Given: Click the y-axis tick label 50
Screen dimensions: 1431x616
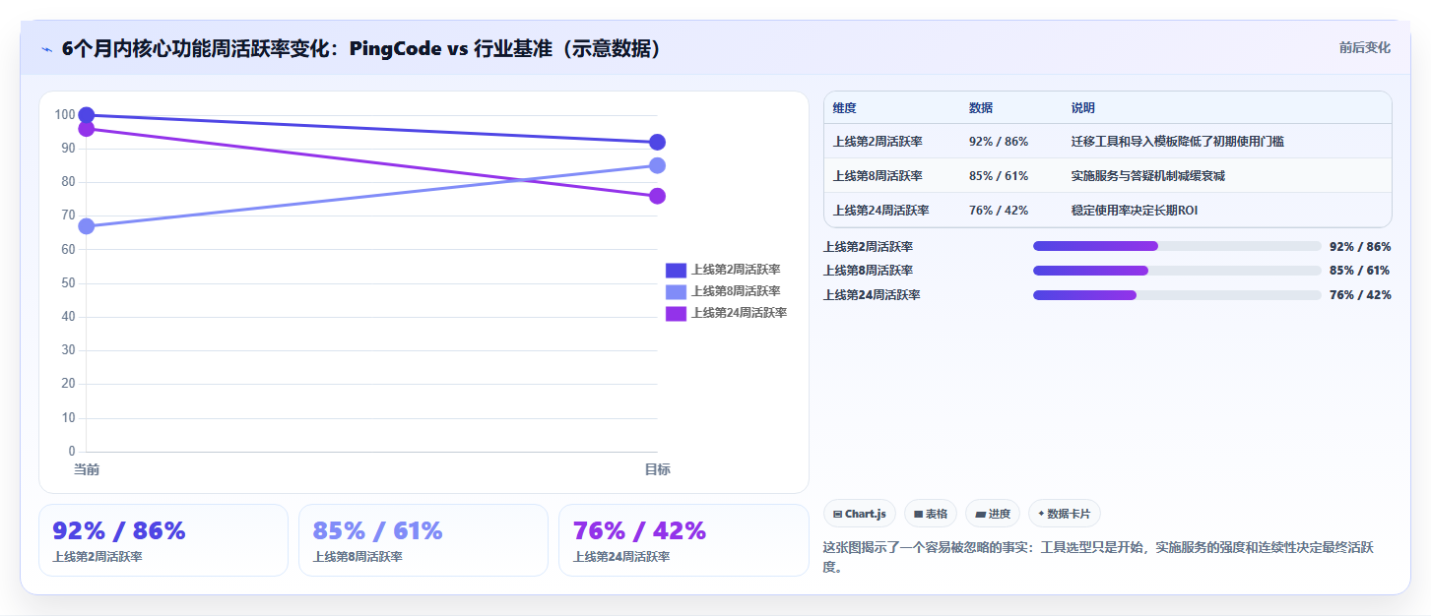Looking at the screenshot, I should point(68,283).
